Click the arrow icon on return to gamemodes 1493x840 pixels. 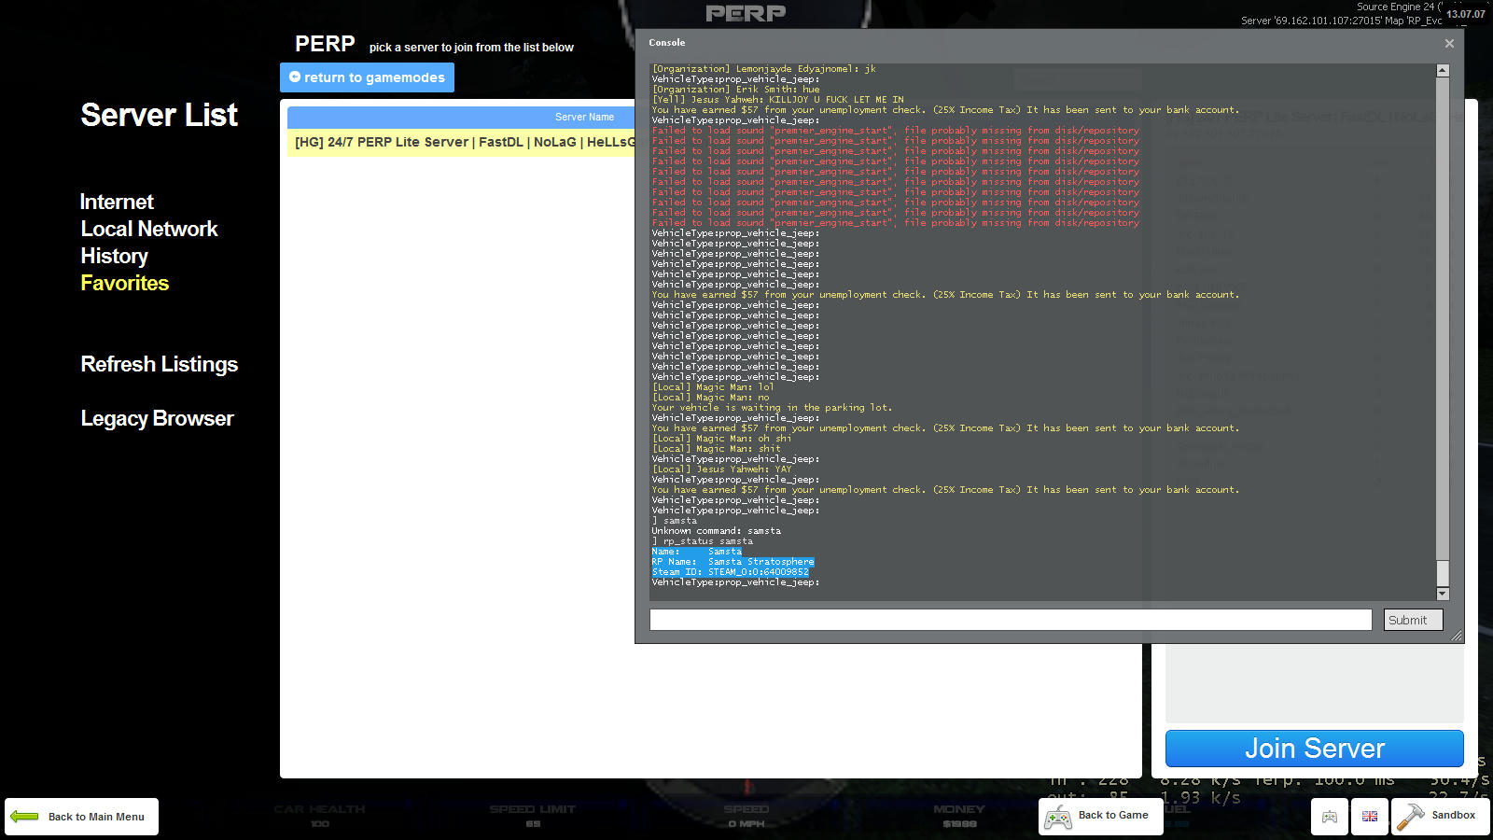(295, 77)
